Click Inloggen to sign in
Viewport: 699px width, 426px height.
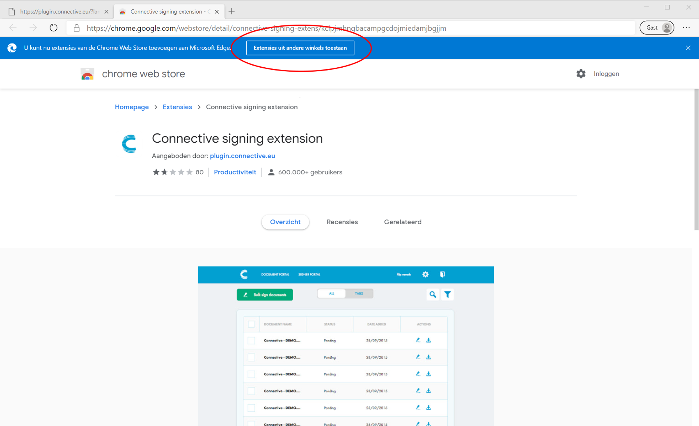pyautogui.click(x=606, y=74)
